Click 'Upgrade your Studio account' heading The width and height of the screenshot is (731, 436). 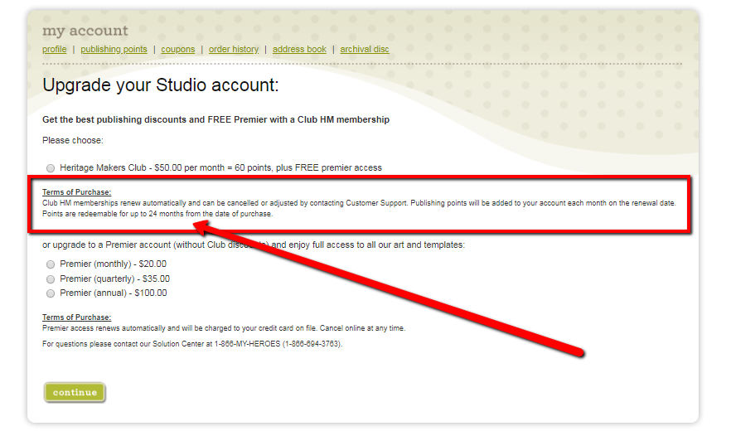(161, 85)
